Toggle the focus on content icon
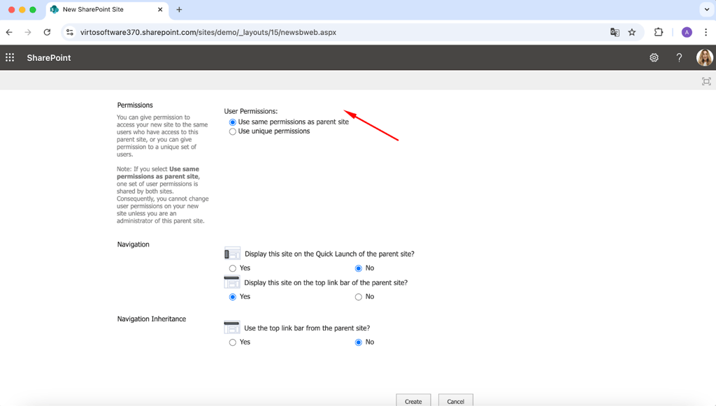The height and width of the screenshot is (406, 716). [706, 81]
